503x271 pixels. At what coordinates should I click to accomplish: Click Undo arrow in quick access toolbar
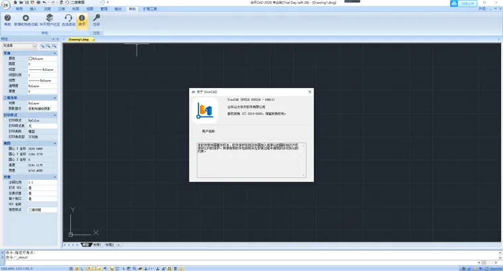coord(44,2)
